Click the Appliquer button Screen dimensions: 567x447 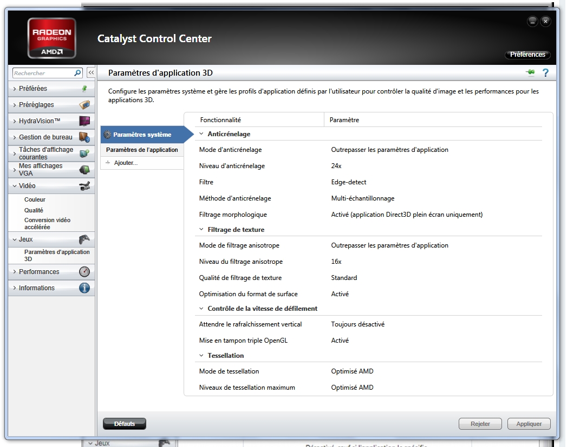(529, 424)
